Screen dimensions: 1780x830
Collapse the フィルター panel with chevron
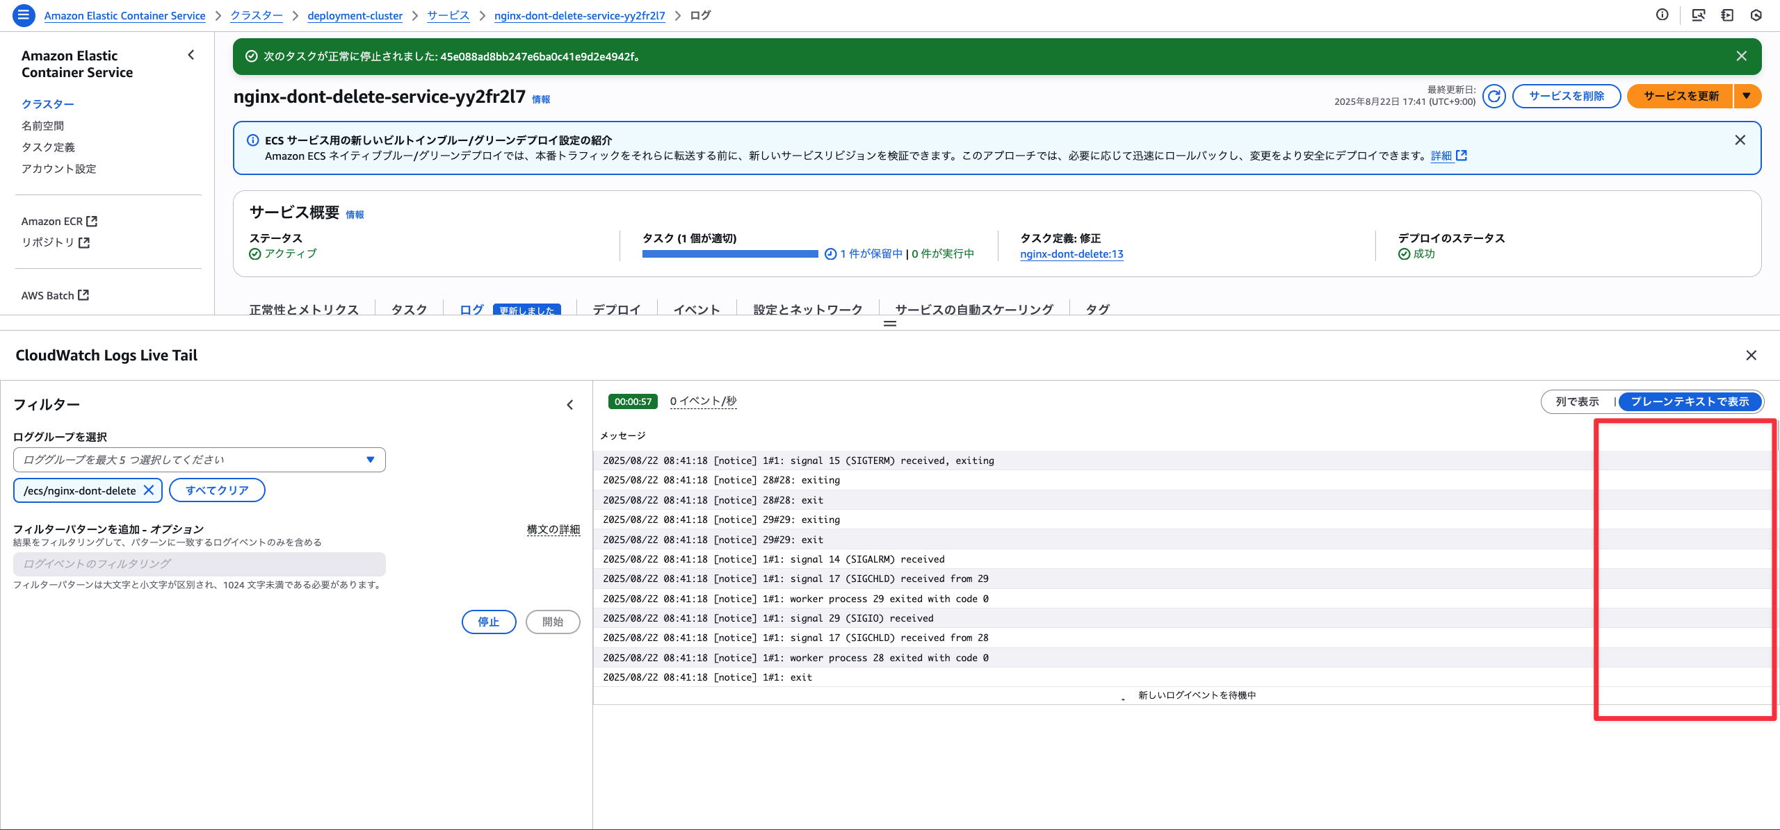click(x=570, y=404)
